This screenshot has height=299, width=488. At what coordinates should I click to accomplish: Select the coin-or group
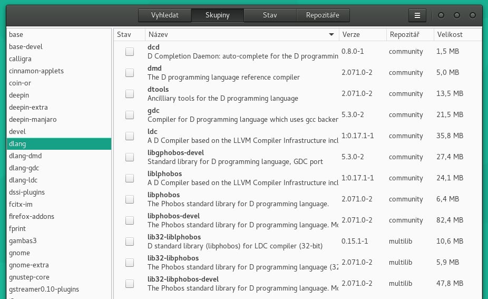(x=59, y=83)
